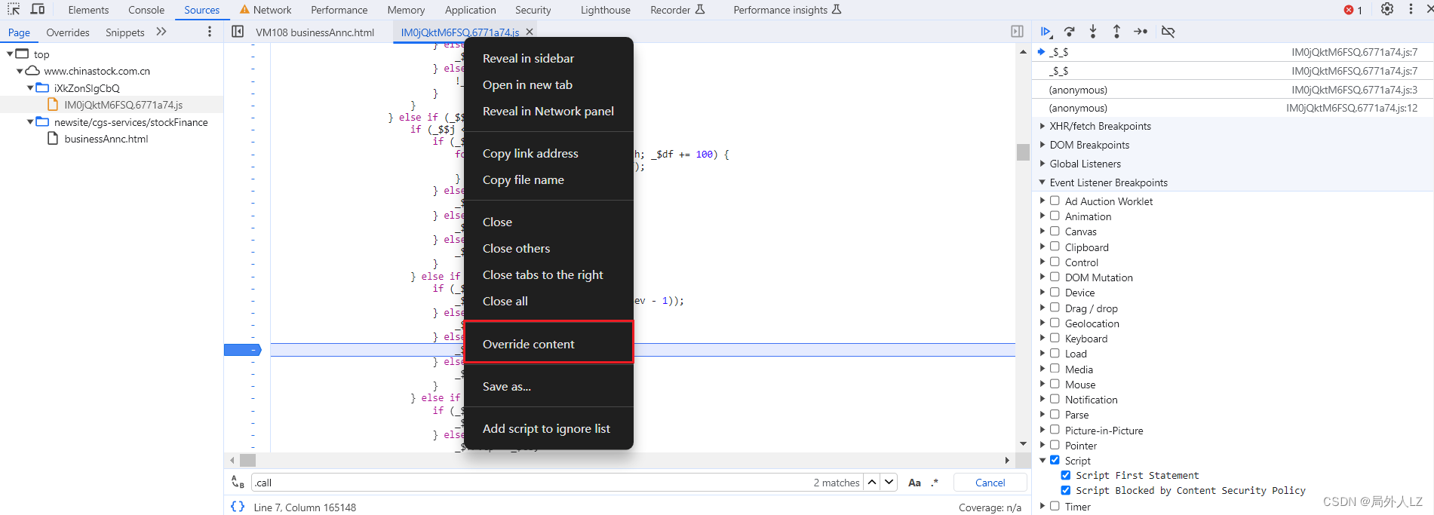This screenshot has width=1434, height=515.
Task: Toggle the navigator sidebar icon
Action: pyautogui.click(x=238, y=32)
